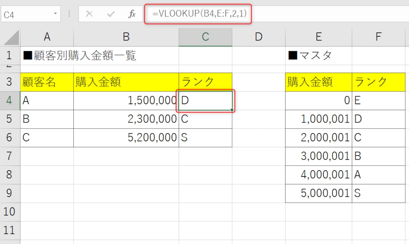
Task: Select column E header
Action: click(x=319, y=37)
